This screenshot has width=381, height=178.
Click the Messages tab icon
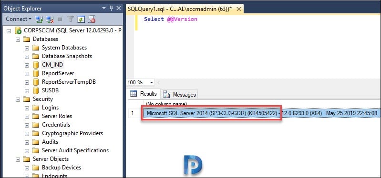(166, 94)
